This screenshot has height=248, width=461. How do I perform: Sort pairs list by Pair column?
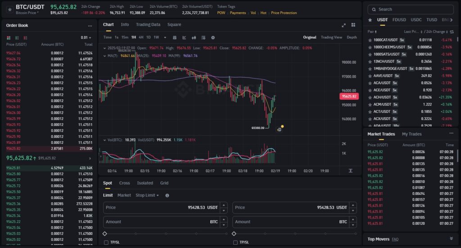[372, 32]
